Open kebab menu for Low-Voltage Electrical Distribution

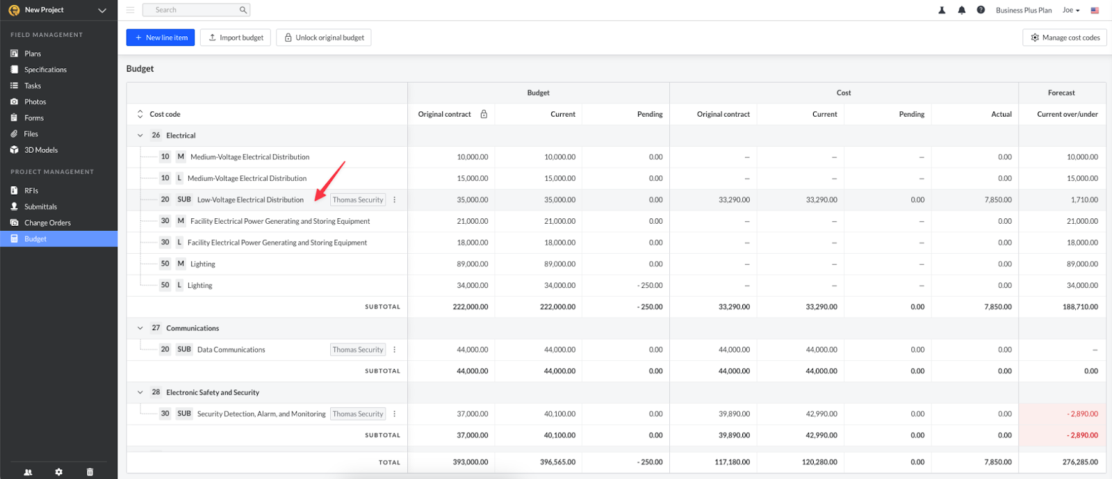(x=395, y=200)
